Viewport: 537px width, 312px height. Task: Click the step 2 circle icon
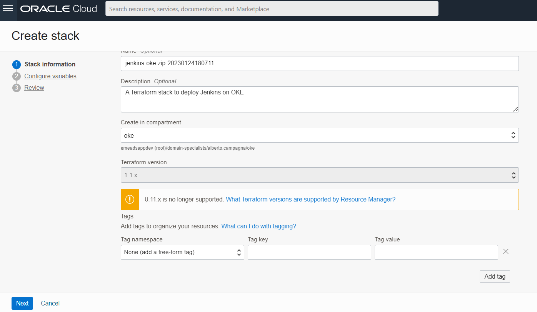tap(16, 76)
